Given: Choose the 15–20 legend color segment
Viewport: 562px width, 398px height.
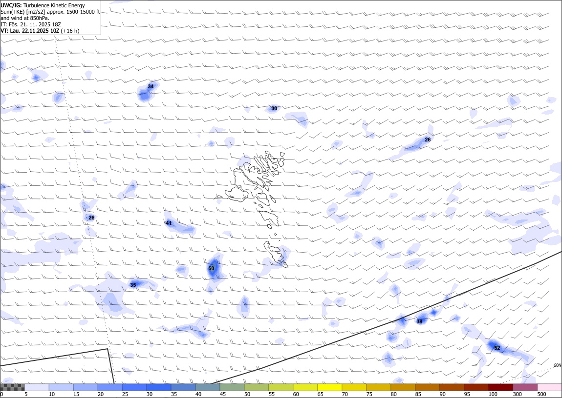Looking at the screenshot, I should (x=86, y=387).
